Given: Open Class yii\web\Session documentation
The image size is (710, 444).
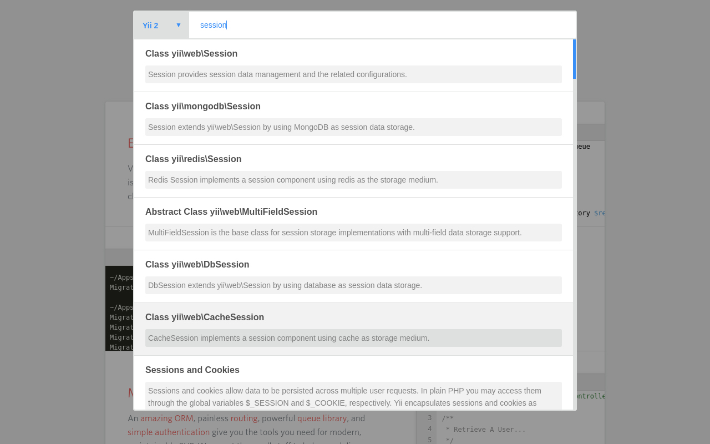Looking at the screenshot, I should pyautogui.click(x=191, y=53).
